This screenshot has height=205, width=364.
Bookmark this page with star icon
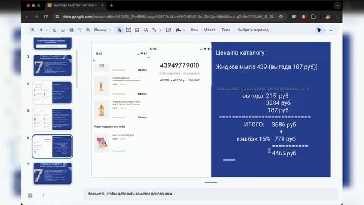tap(281, 17)
